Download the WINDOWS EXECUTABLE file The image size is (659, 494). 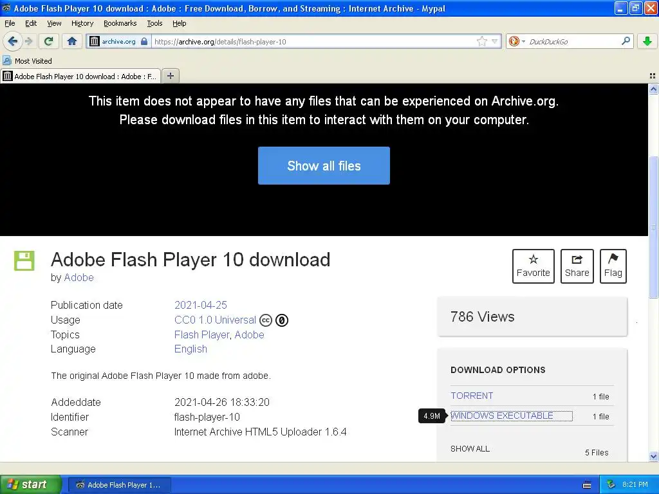tap(502, 416)
